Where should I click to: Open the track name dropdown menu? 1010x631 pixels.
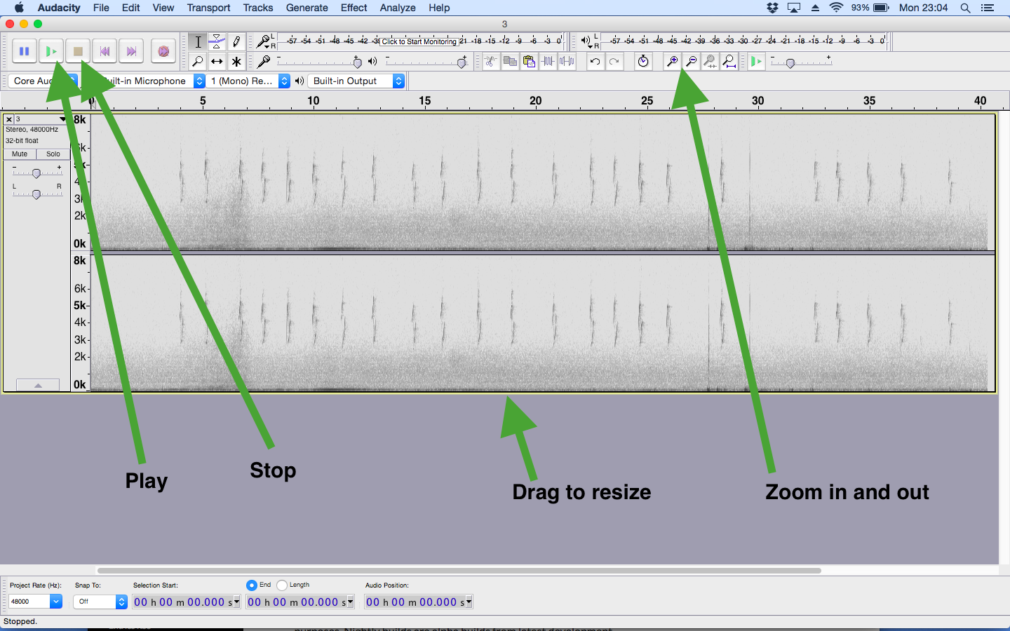[41, 119]
